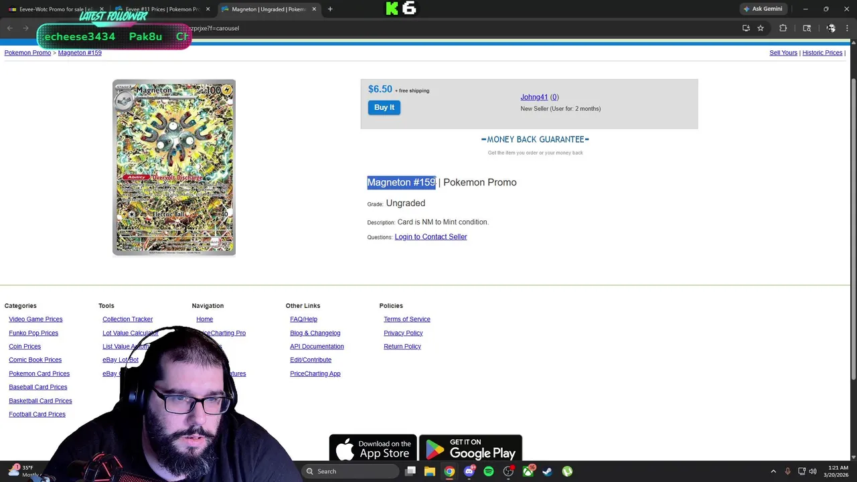Screen dimensions: 857x482
Task: Click the Windows taskbar Search box
Action: [351, 471]
